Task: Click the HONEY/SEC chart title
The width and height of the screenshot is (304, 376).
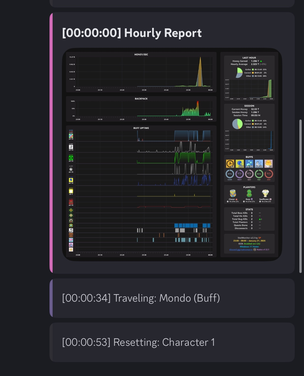Action: pyautogui.click(x=141, y=54)
